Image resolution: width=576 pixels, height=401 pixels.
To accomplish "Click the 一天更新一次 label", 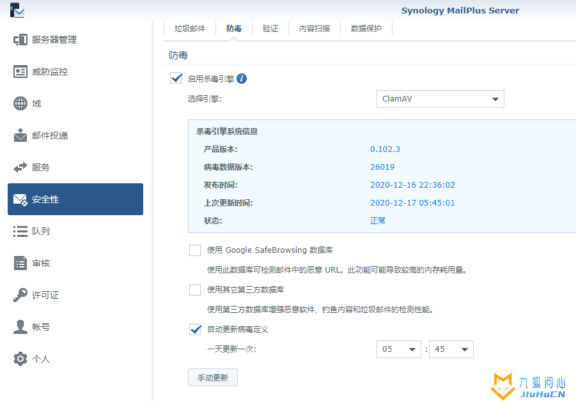I will pyautogui.click(x=231, y=349).
